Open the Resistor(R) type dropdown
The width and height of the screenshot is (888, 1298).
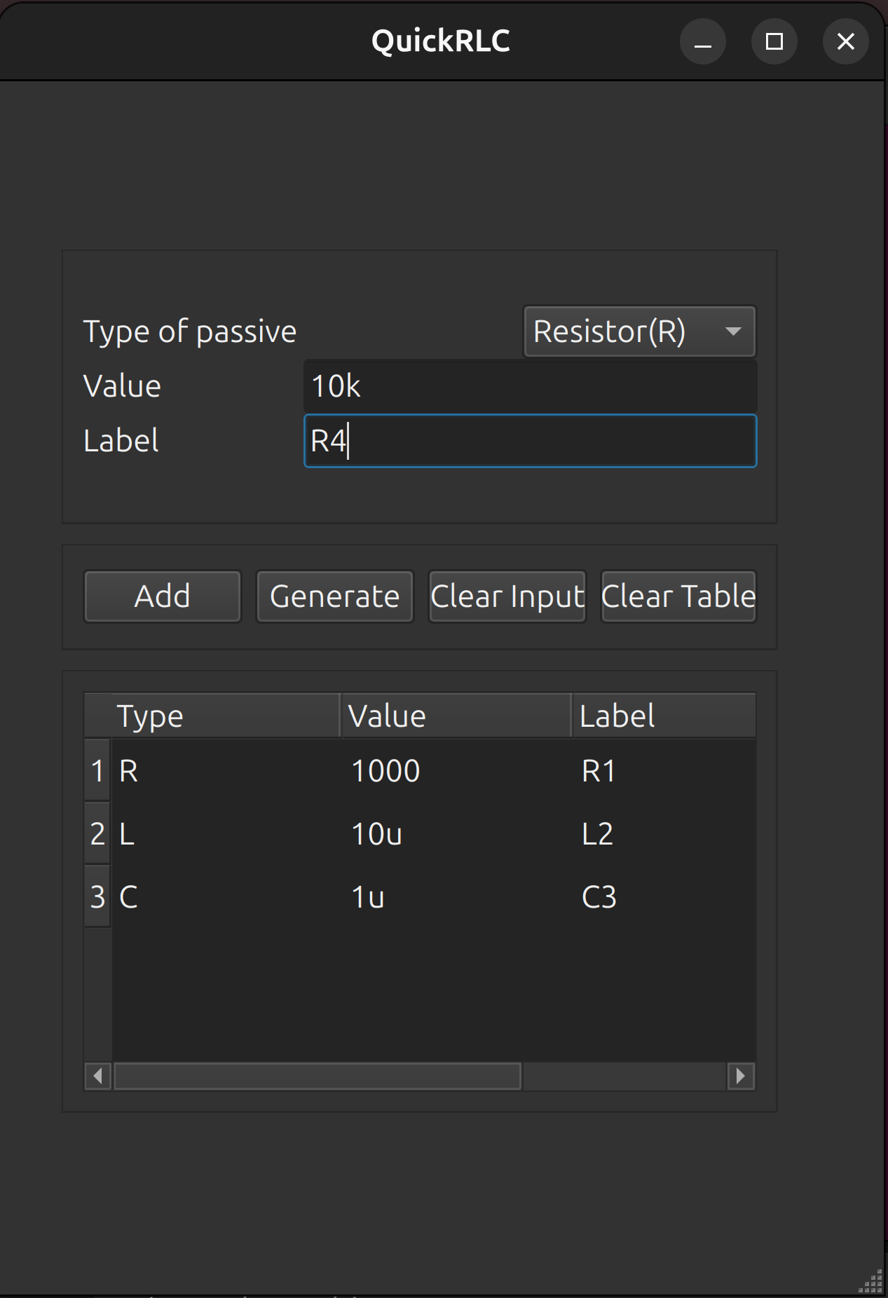coord(638,332)
